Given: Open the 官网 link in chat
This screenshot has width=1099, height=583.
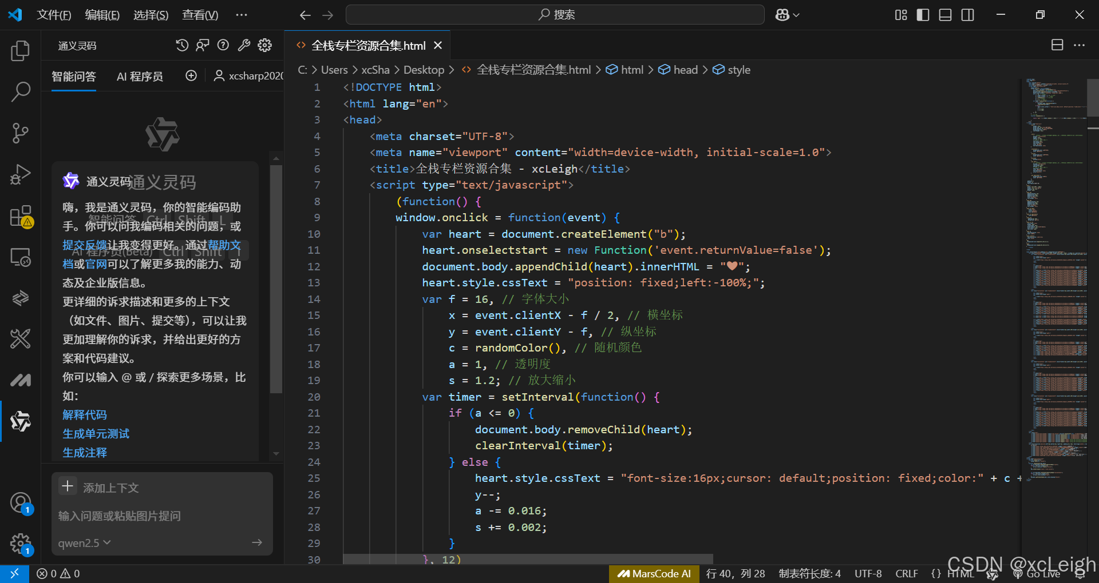Looking at the screenshot, I should pyautogui.click(x=96, y=264).
